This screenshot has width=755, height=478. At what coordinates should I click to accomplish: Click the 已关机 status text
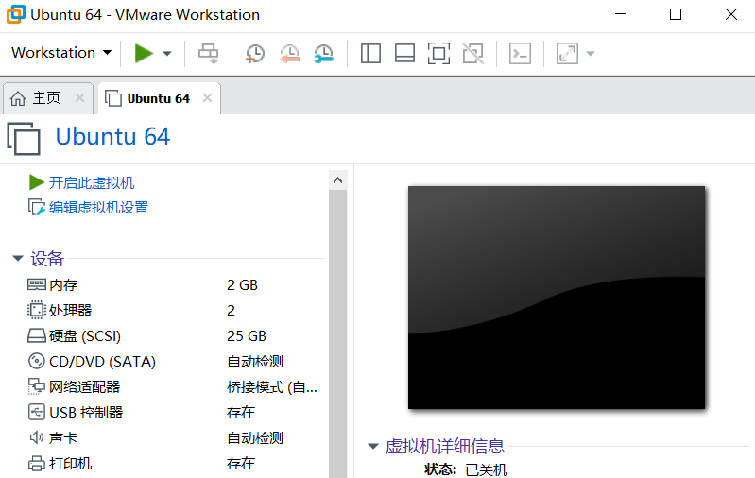tap(487, 469)
